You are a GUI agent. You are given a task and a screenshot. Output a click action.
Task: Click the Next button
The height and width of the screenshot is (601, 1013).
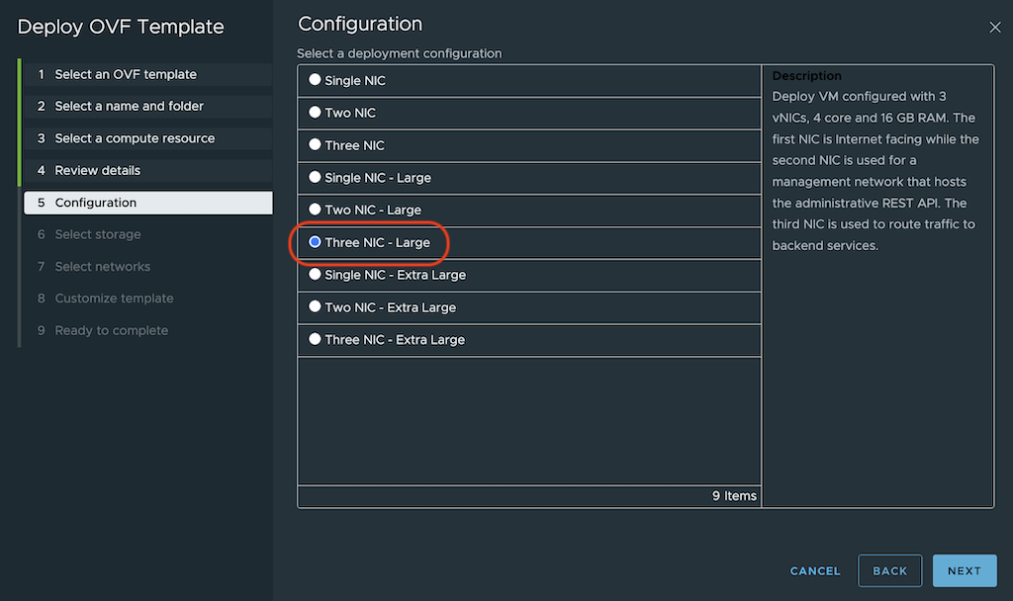click(x=964, y=570)
